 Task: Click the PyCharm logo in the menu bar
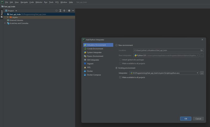pos(2,2)
